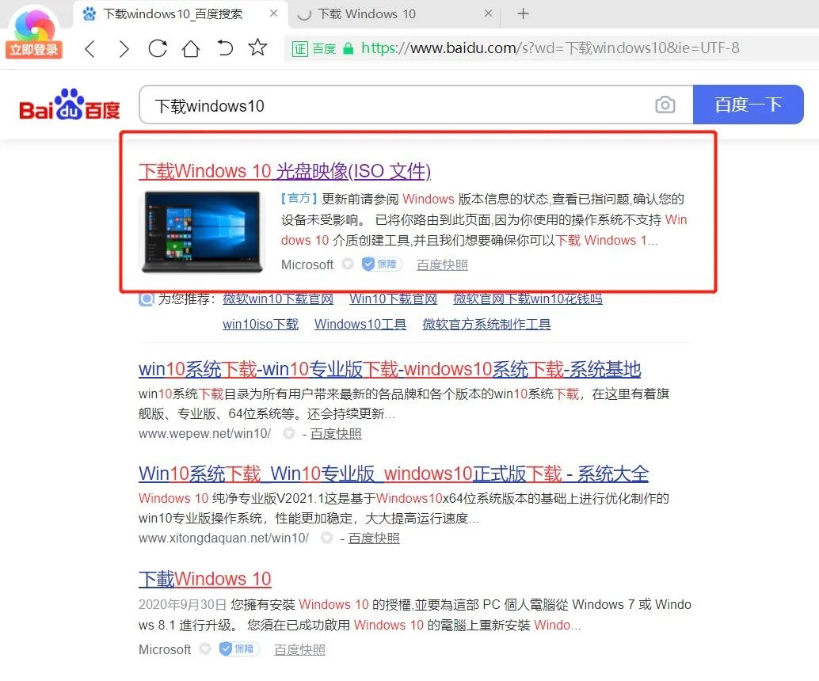Click the back navigation arrow
Screen dimensions: 819x681
tap(90, 48)
